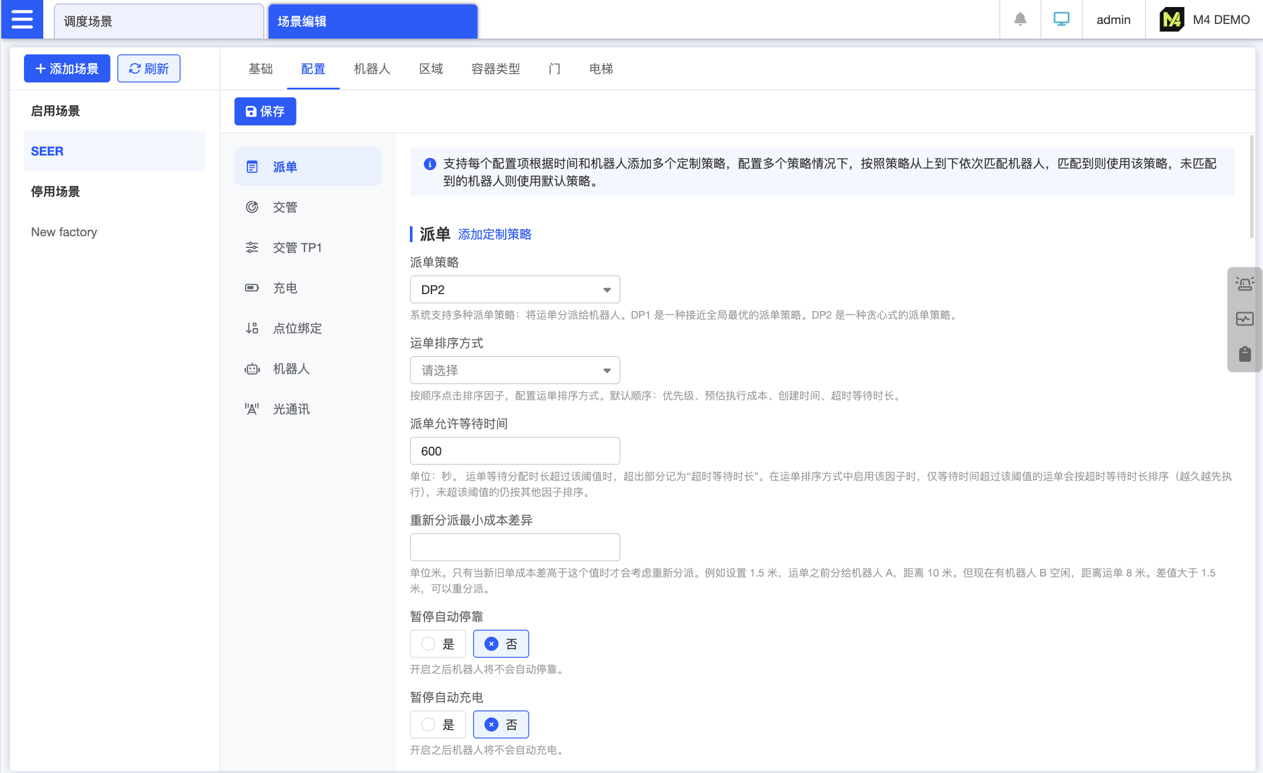打开右侧悬浮栏的剪贴板图标

pyautogui.click(x=1244, y=354)
